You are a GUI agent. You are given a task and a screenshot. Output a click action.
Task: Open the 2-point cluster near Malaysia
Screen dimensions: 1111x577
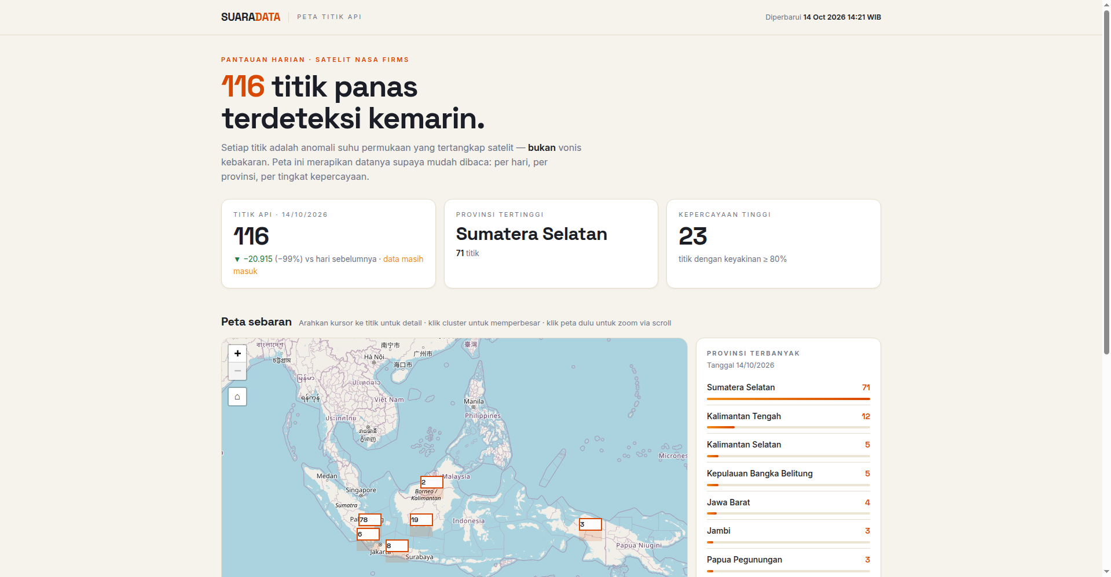(431, 482)
